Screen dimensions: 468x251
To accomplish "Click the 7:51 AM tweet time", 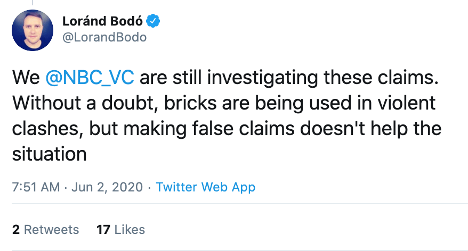I will (x=35, y=187).
